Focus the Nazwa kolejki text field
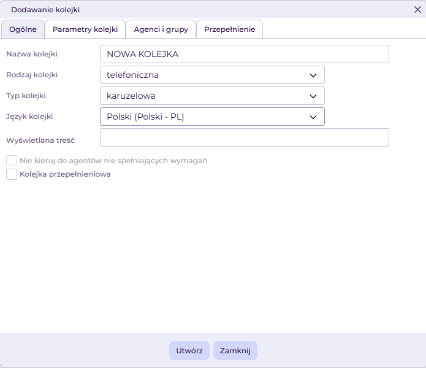 click(244, 55)
